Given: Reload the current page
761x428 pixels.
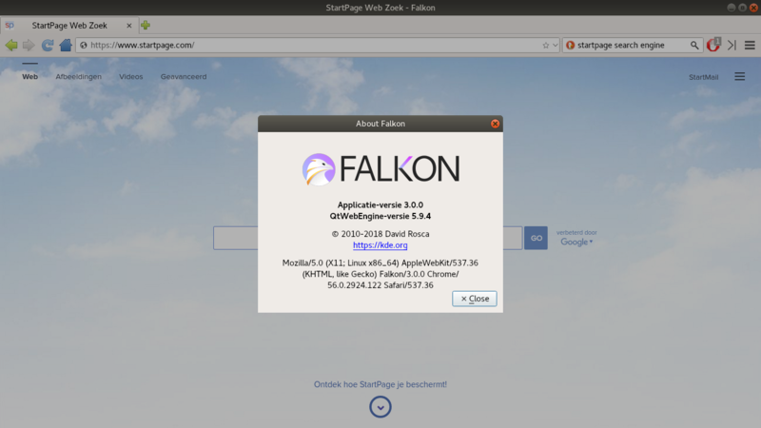Looking at the screenshot, I should pyautogui.click(x=47, y=45).
